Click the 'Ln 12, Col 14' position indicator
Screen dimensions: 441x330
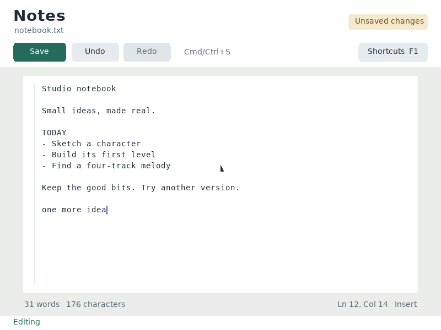point(363,304)
